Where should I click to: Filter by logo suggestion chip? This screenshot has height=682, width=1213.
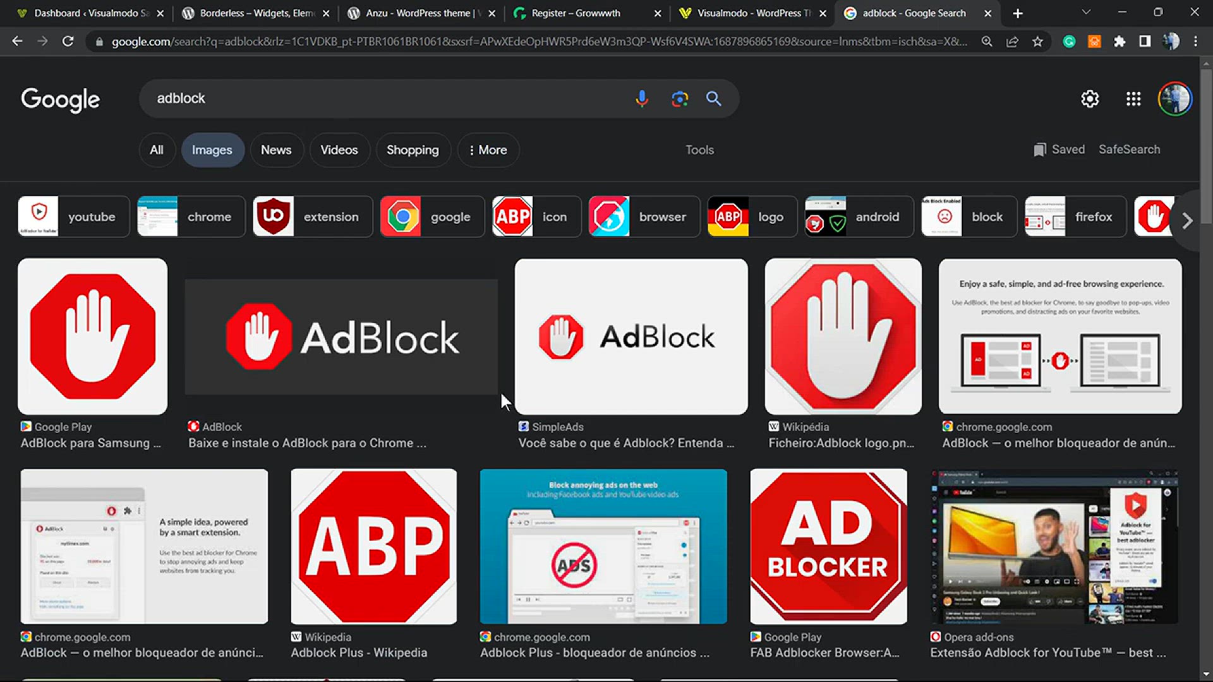pos(752,217)
